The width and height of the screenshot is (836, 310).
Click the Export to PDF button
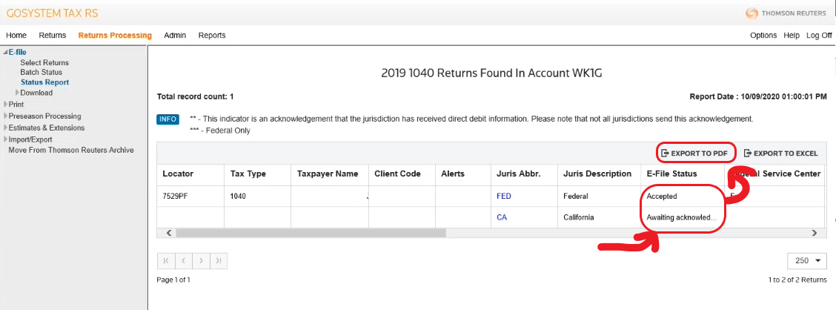(694, 153)
